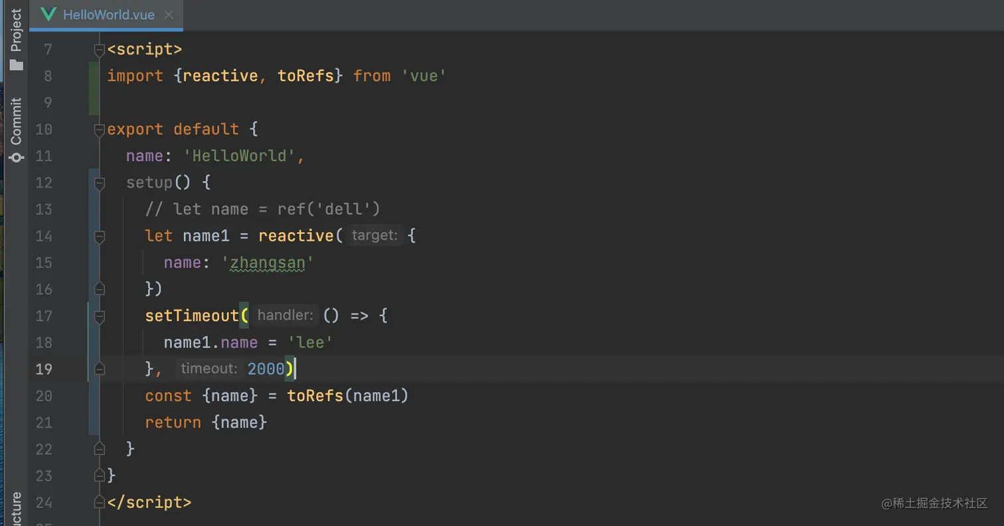
Task: Click line number 8 in the gutter
Action: click(x=47, y=76)
